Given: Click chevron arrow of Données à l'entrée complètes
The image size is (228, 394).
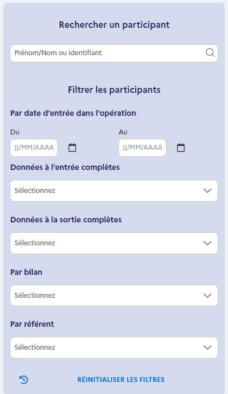Looking at the screenshot, I should (207, 191).
